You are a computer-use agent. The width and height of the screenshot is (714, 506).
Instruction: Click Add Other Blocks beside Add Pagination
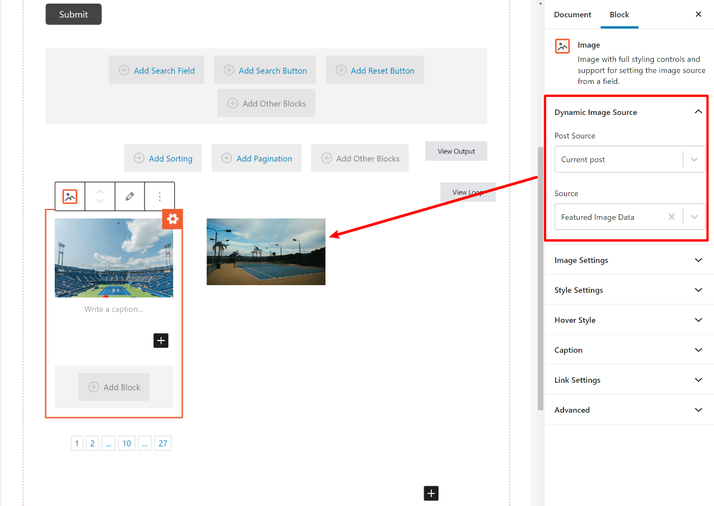click(x=360, y=158)
